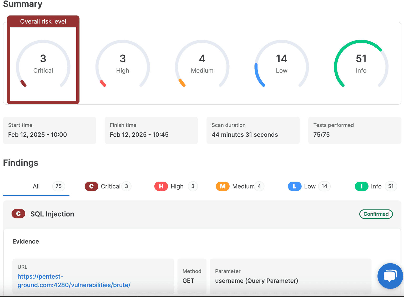Switch to the Critical findings tab label

(110, 186)
